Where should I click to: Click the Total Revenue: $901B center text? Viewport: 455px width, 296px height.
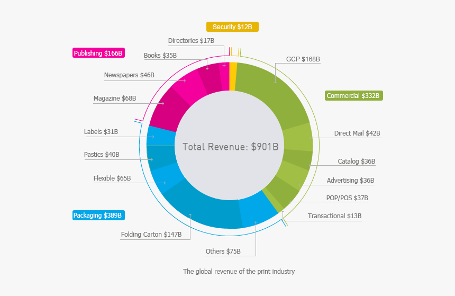tap(230, 147)
